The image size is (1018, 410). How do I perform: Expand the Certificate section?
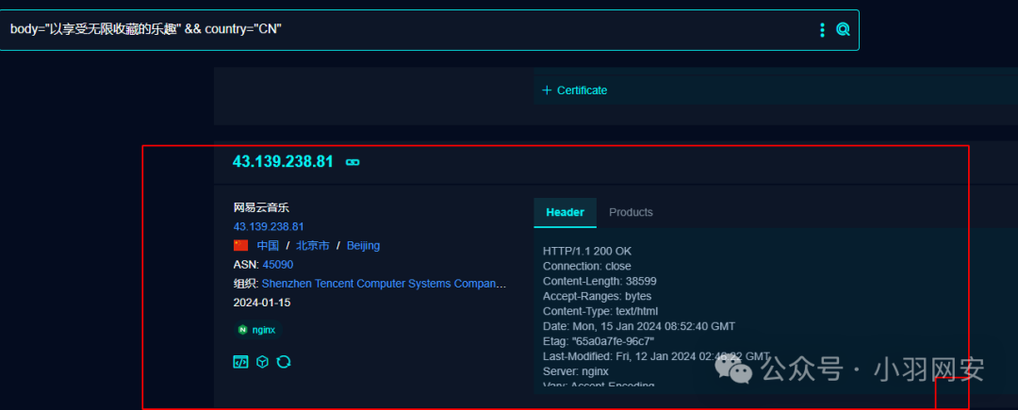click(575, 90)
